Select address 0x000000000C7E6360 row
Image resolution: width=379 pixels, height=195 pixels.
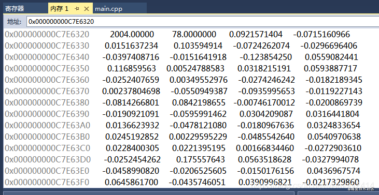pyautogui.click(x=47, y=80)
